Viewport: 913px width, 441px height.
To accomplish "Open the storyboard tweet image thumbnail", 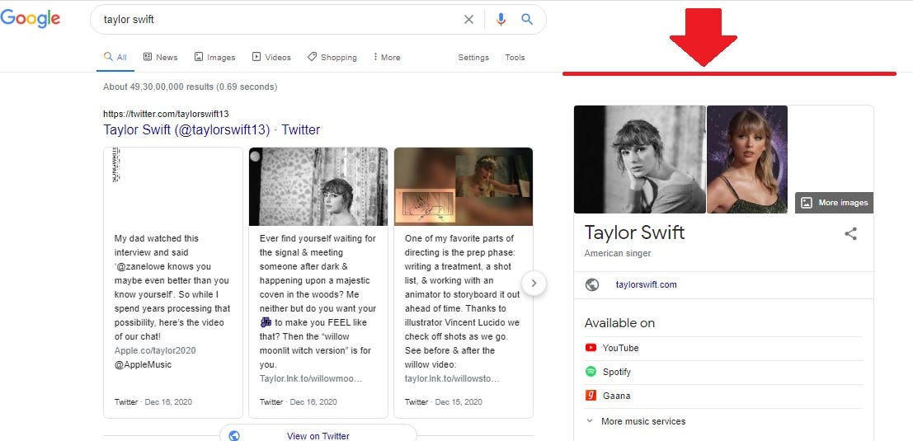I will 463,186.
